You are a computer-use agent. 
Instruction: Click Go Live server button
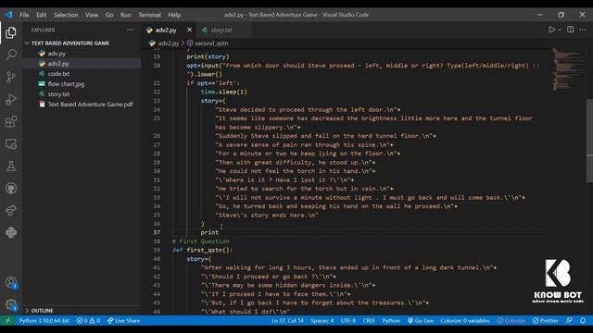pyautogui.click(x=421, y=321)
